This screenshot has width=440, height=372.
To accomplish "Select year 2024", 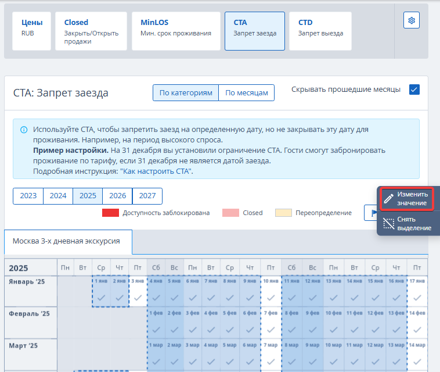I will tap(58, 196).
